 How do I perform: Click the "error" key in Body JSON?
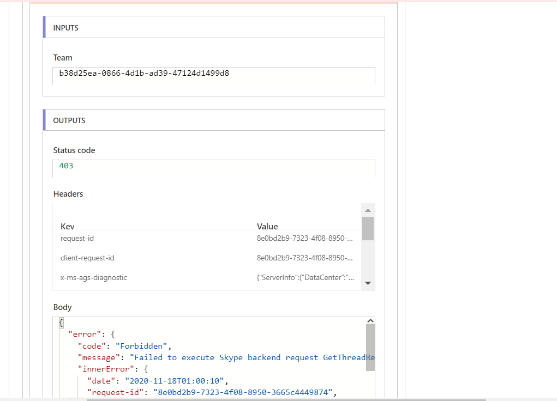pyautogui.click(x=85, y=335)
